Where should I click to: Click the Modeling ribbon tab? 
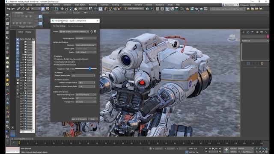pyautogui.click(x=19, y=13)
